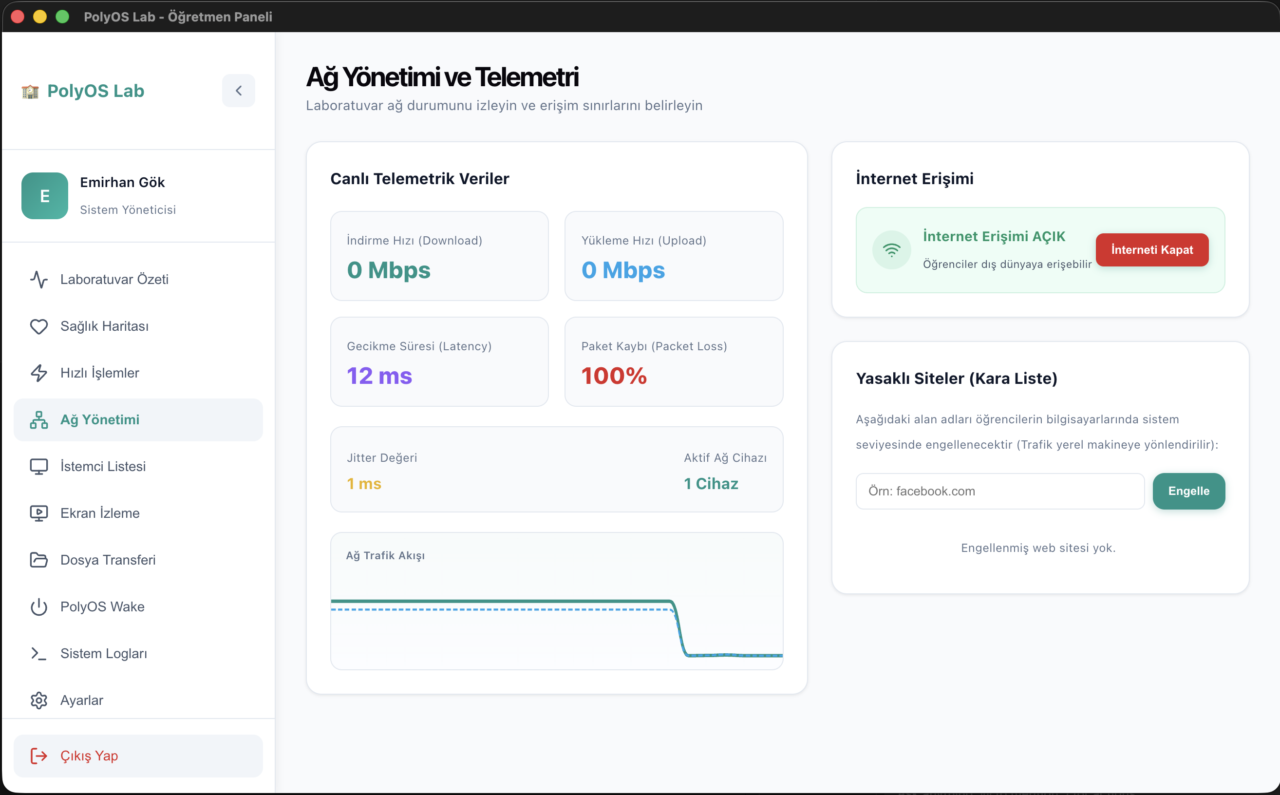Click the 12 ms latency value
The height and width of the screenshot is (795, 1280).
[379, 376]
